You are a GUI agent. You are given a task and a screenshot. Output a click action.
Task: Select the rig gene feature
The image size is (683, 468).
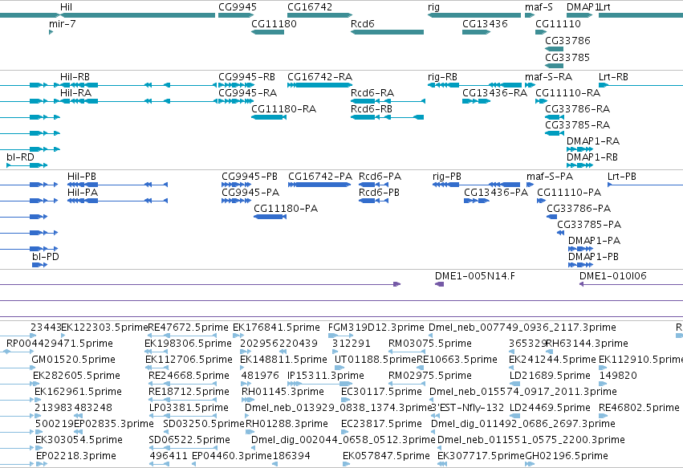tap(474, 15)
